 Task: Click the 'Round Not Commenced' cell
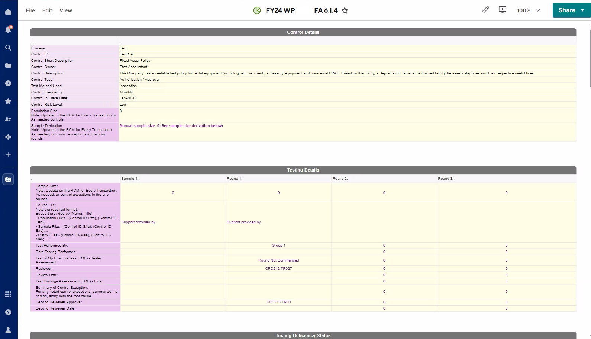[279, 260]
